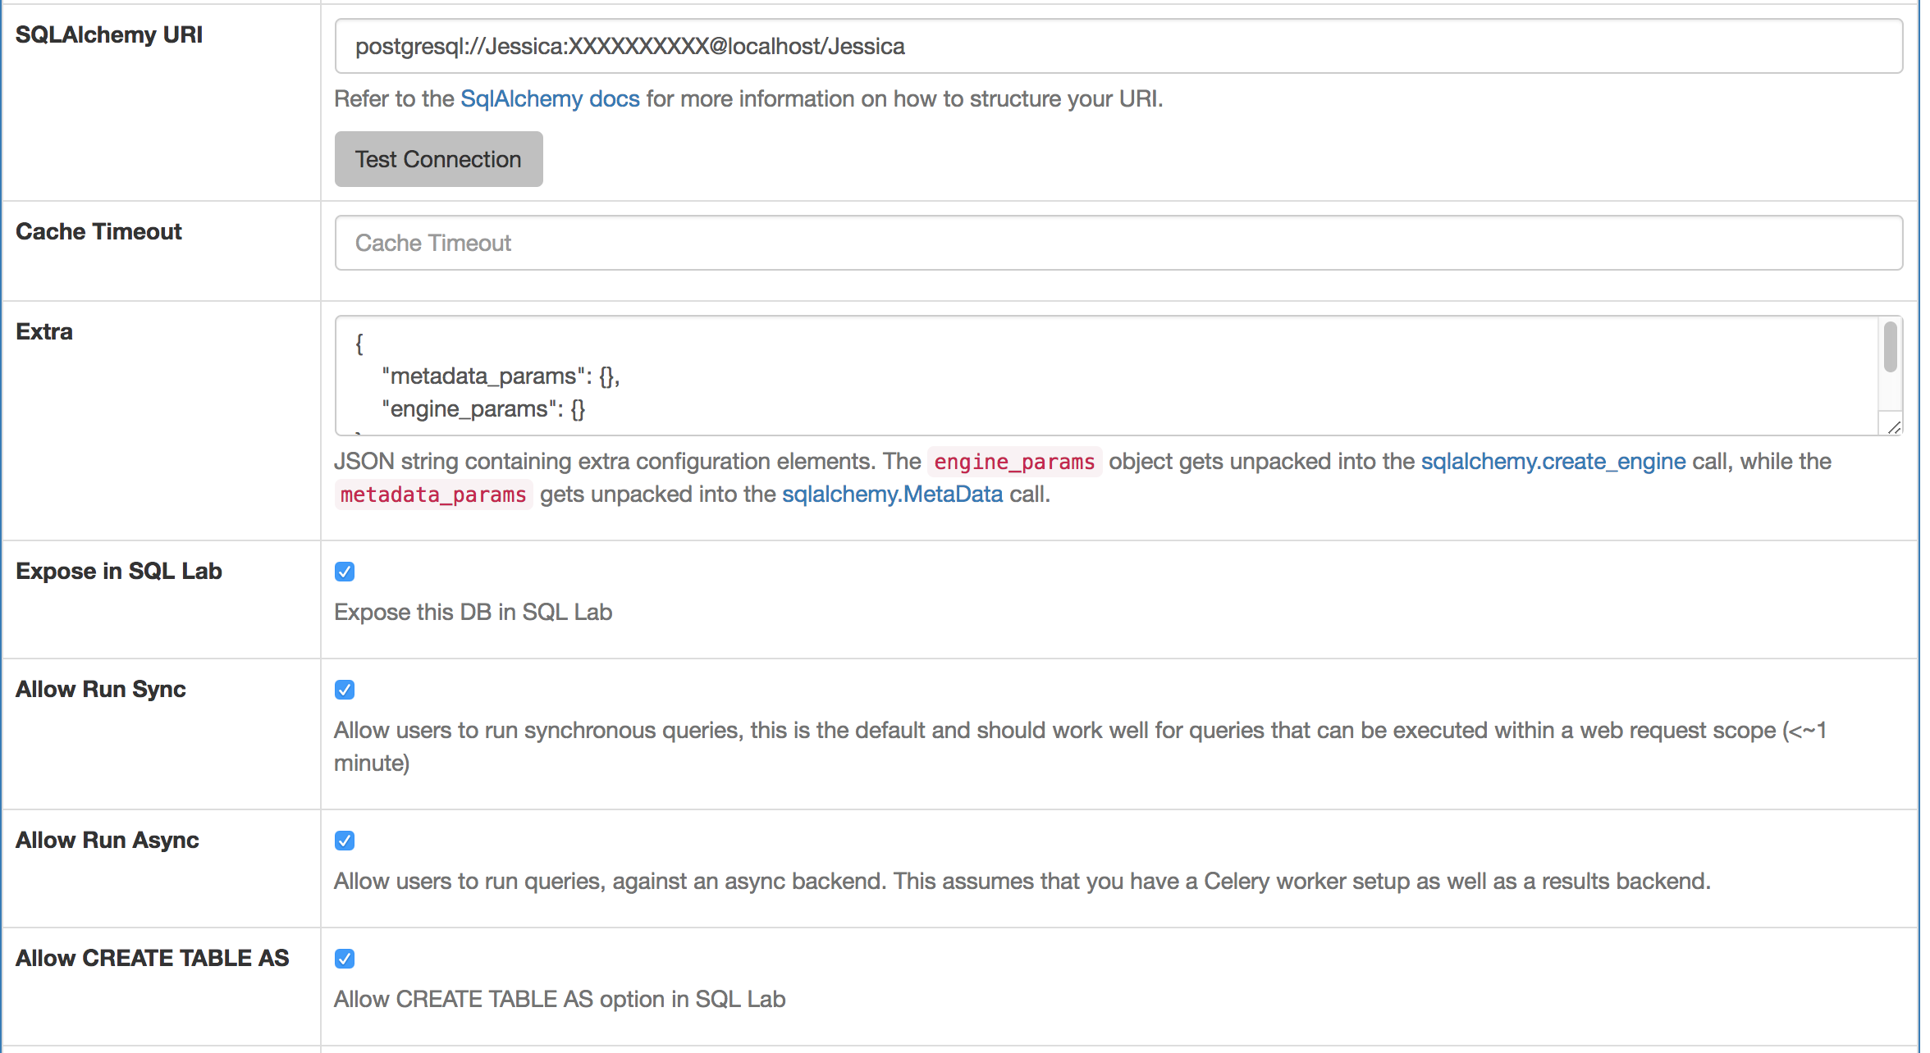Click the postgresql URI text to edit
Image resolution: width=1930 pixels, height=1053 pixels.
pyautogui.click(x=629, y=46)
